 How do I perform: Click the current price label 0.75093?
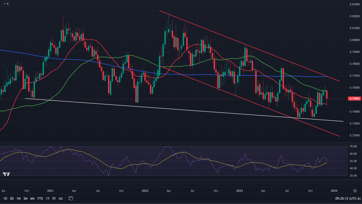pos(354,98)
